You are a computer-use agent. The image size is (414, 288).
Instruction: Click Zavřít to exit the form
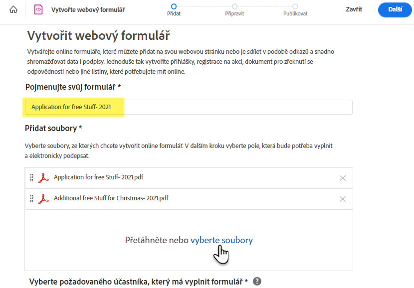[x=354, y=9]
